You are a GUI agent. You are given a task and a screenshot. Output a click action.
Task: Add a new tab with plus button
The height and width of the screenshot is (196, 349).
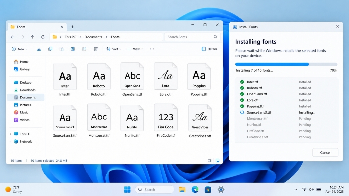point(72,27)
